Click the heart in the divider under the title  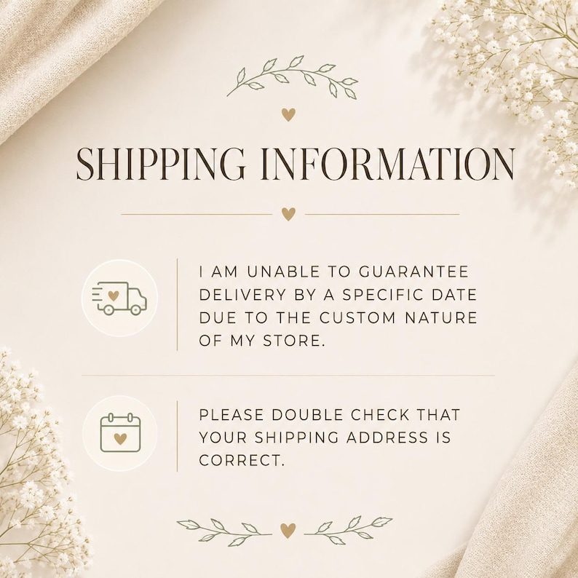click(x=288, y=214)
